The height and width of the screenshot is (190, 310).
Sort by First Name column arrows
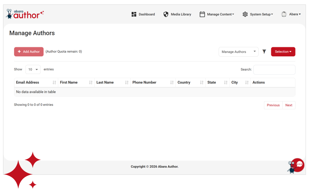(90, 82)
